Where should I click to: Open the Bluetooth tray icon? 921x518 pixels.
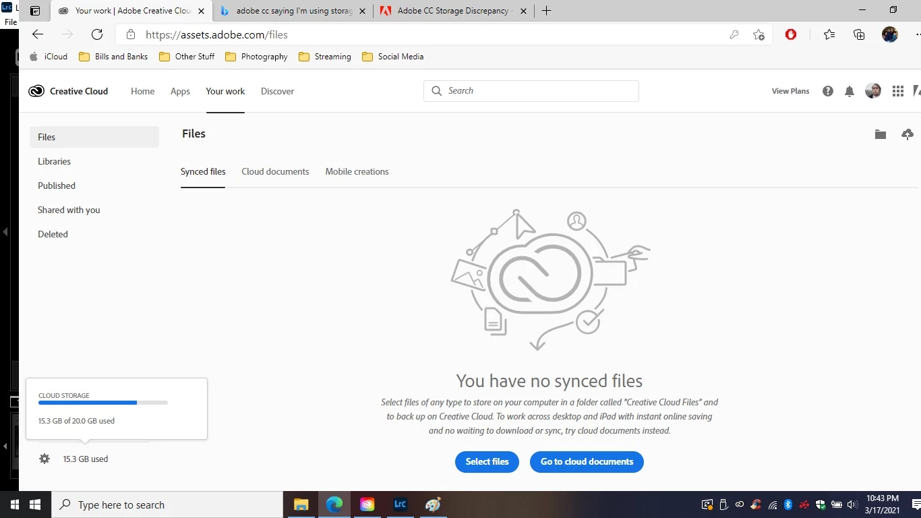click(x=788, y=505)
